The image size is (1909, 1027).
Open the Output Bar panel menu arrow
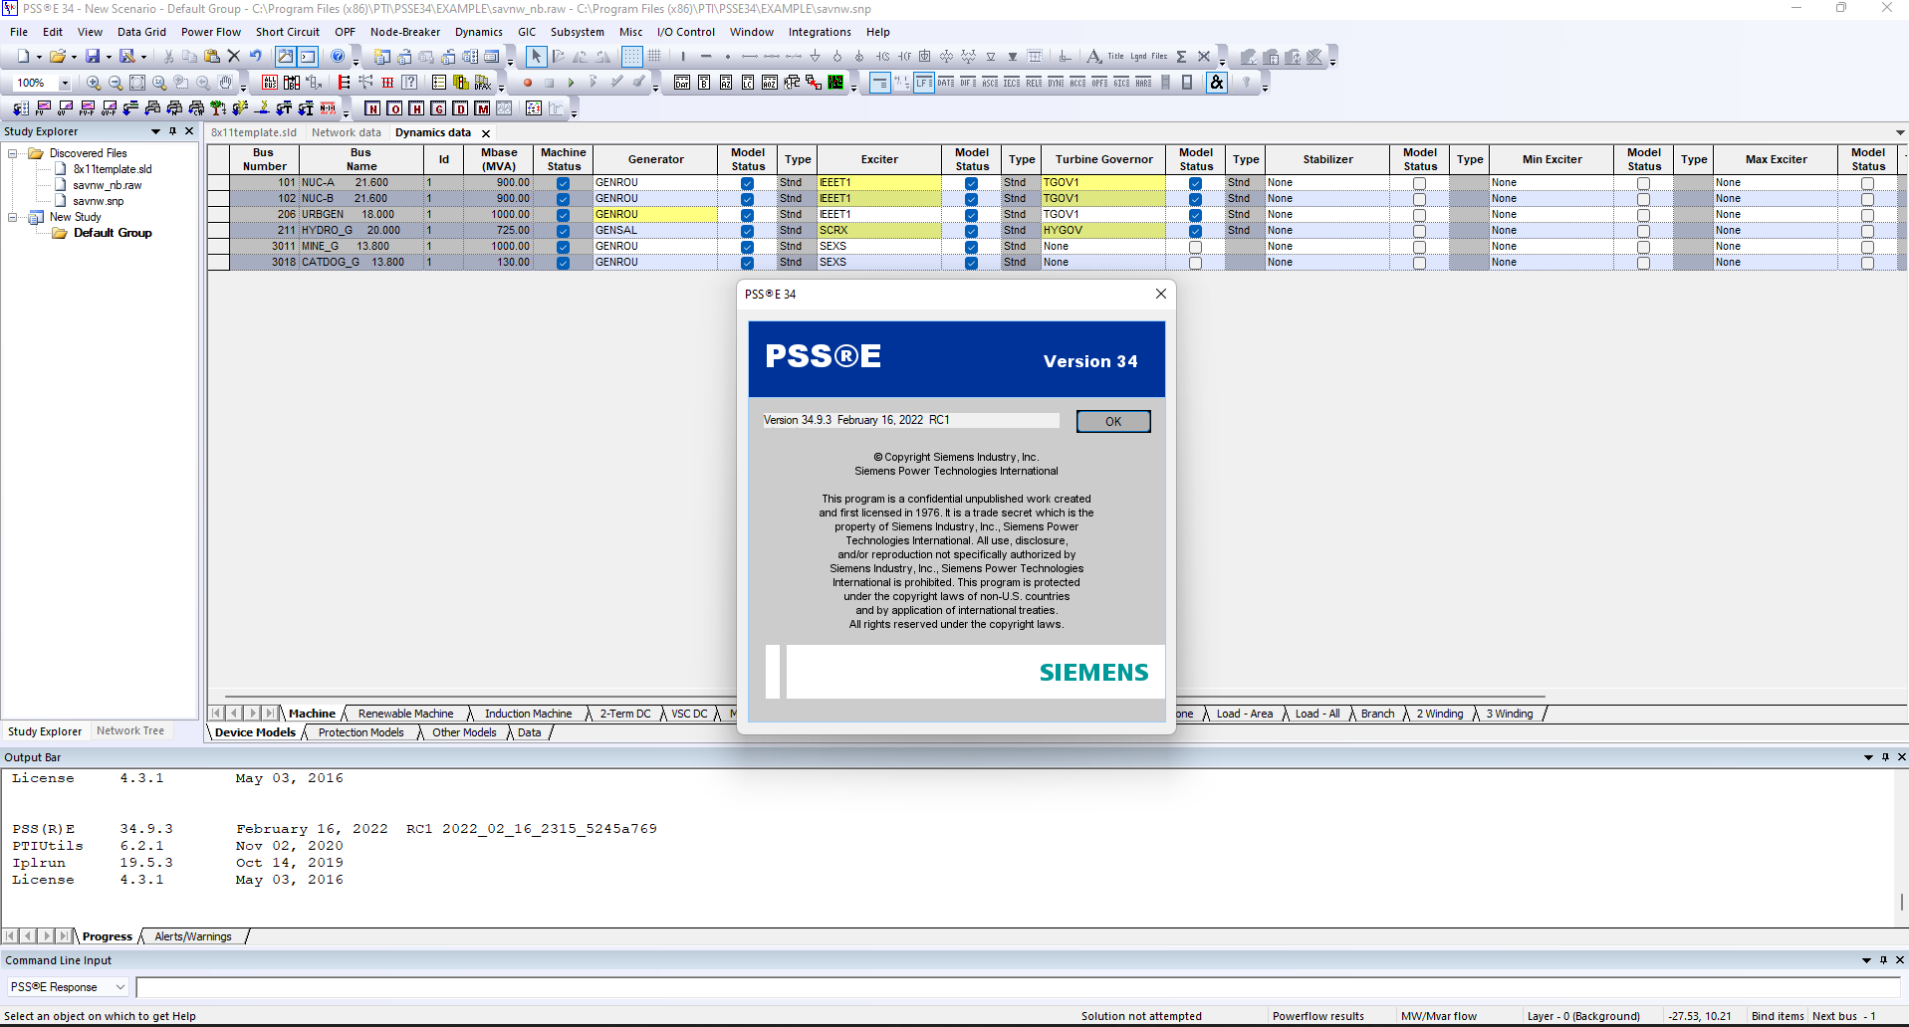point(1868,757)
